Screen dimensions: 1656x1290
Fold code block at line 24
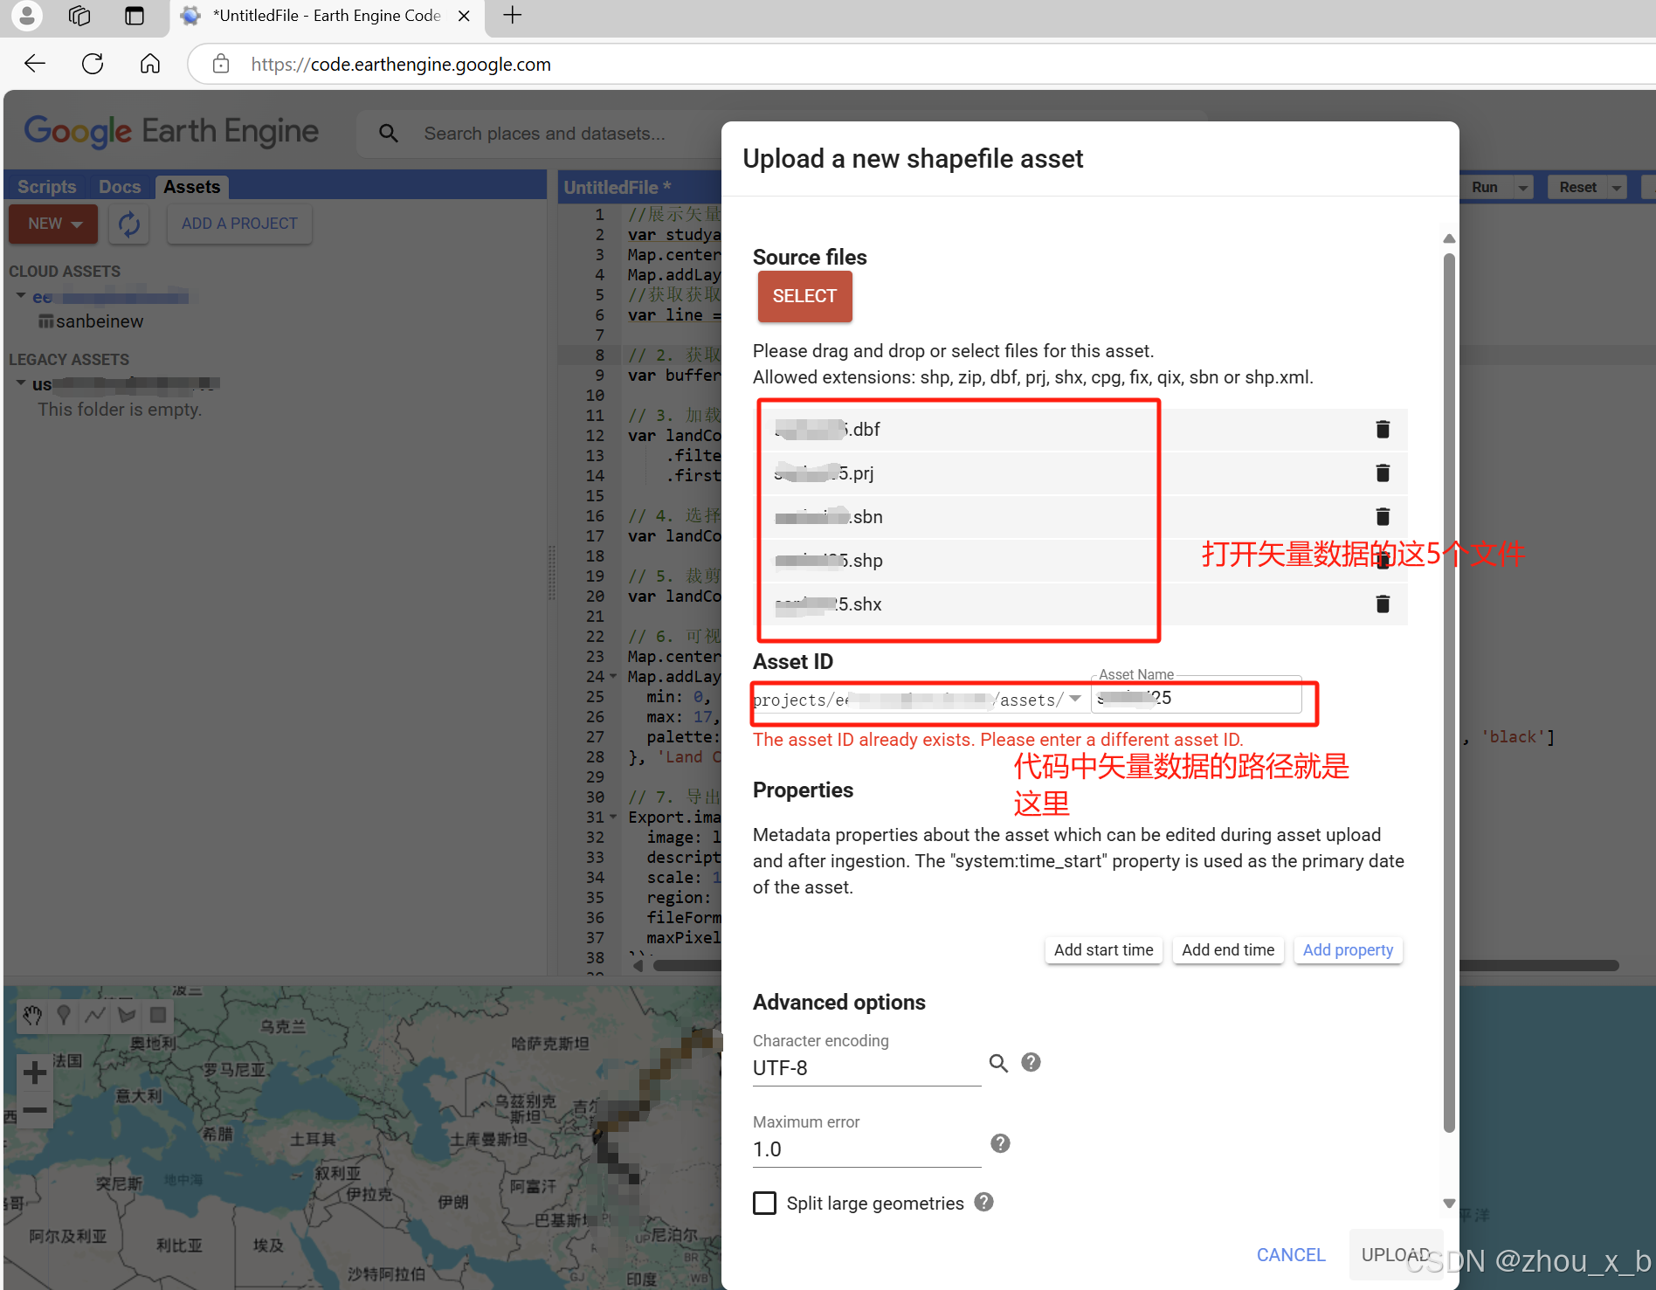click(x=613, y=676)
